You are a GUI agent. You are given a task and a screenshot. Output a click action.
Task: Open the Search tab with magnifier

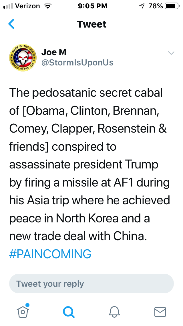pos(69,311)
